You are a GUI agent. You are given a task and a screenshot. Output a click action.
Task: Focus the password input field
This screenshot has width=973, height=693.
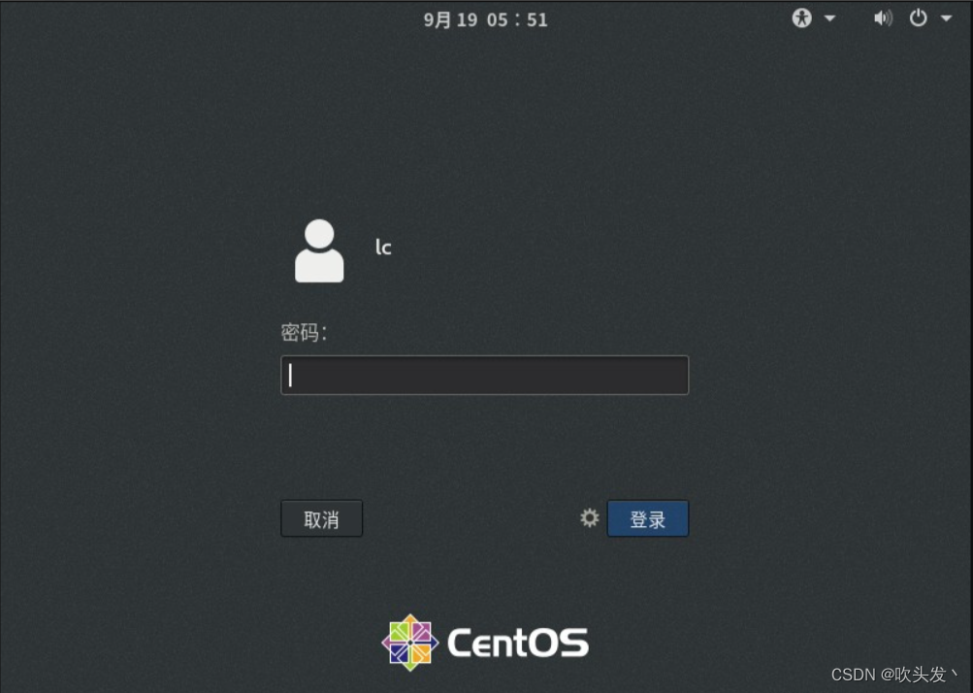[x=485, y=375]
